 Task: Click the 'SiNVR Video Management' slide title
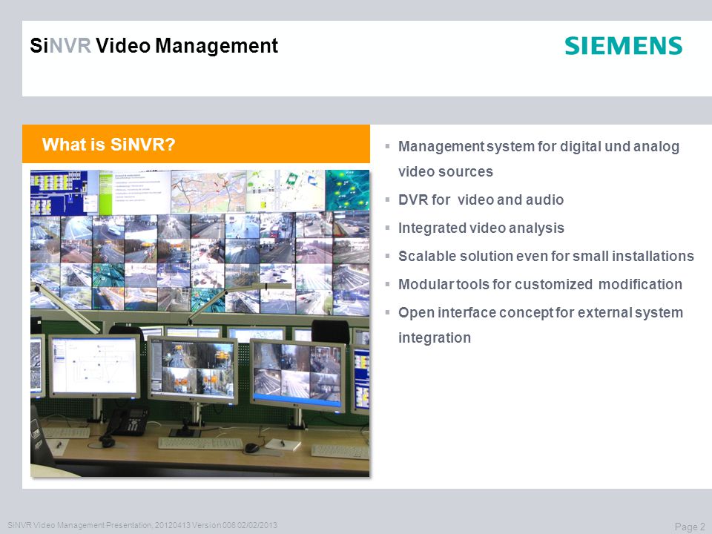pyautogui.click(x=154, y=46)
